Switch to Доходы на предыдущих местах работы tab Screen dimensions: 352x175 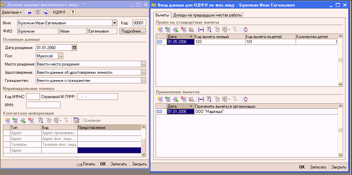(x=208, y=15)
